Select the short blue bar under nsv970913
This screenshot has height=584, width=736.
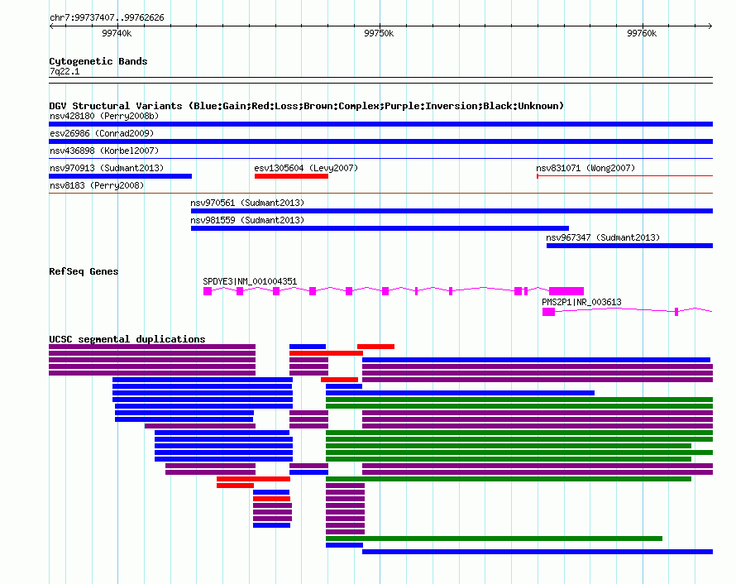tap(120, 176)
